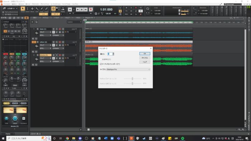
Task: Open the first menu in the menu bar
Action: (7, 4)
